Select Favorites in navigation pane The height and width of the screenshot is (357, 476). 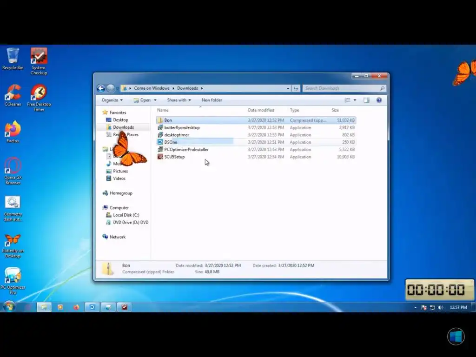click(114, 112)
